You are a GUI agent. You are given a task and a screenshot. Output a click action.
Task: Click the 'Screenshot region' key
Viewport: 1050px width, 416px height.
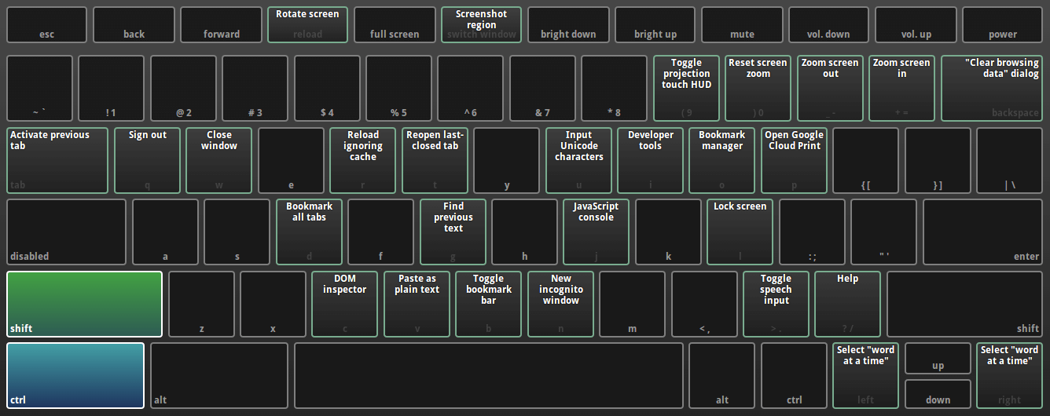[x=481, y=25]
